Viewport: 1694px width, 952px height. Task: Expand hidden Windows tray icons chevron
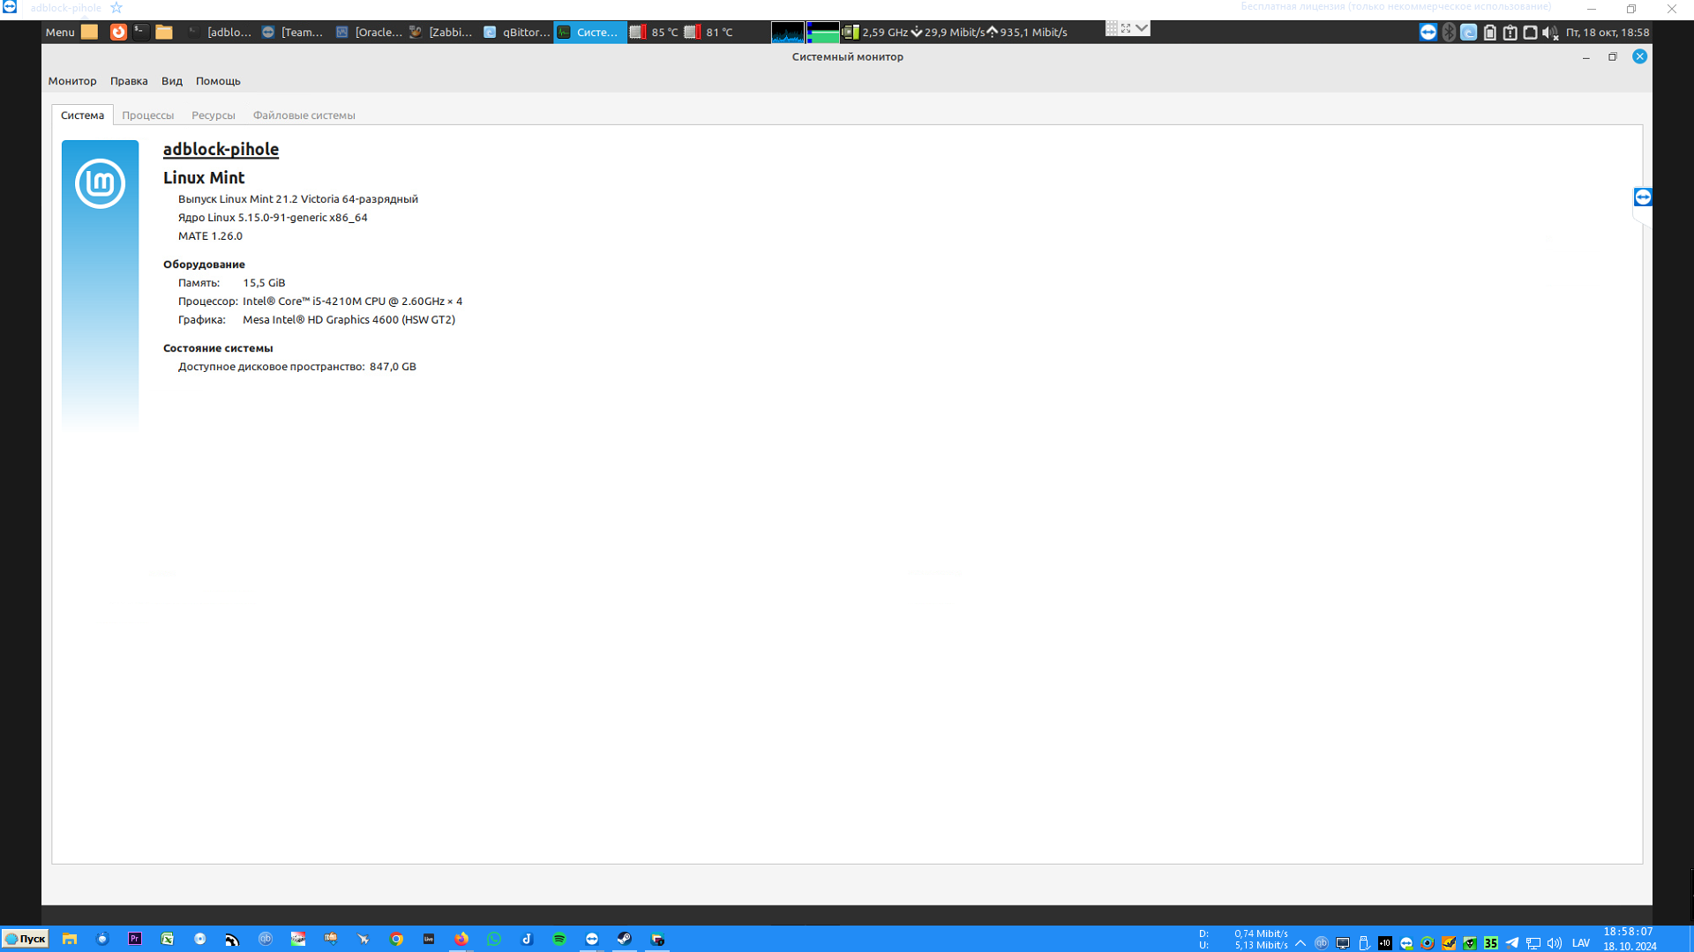[1300, 942]
